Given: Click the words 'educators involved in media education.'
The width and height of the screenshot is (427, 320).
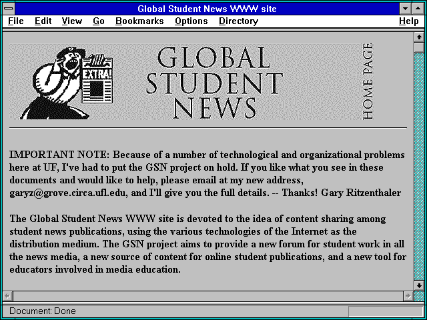Looking at the screenshot, I should click(x=95, y=269).
